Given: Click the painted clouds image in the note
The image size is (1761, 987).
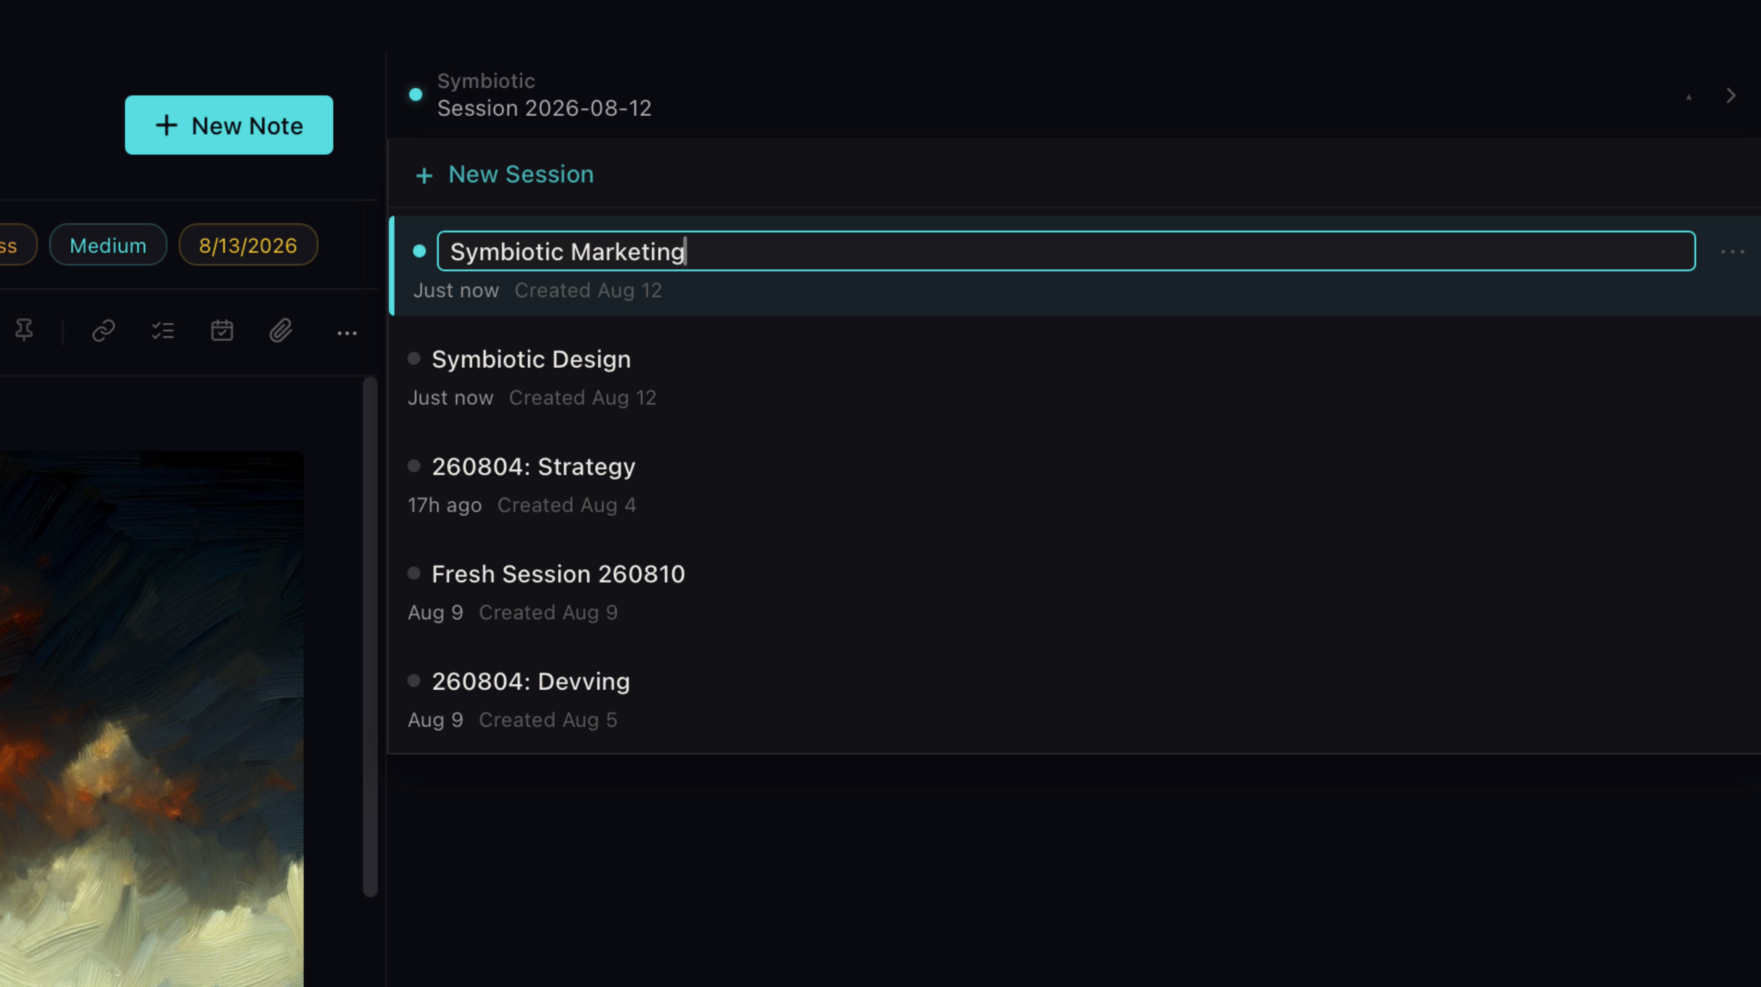Looking at the screenshot, I should click(152, 719).
